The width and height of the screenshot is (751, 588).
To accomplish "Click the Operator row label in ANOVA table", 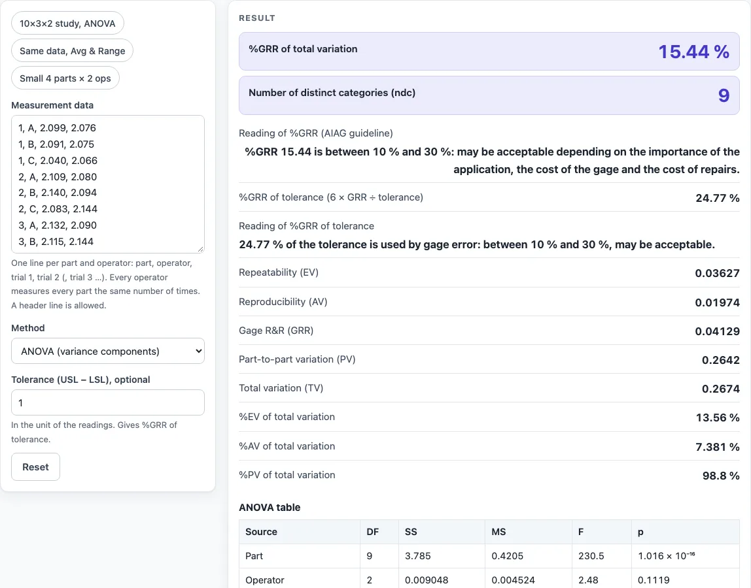I will click(265, 580).
